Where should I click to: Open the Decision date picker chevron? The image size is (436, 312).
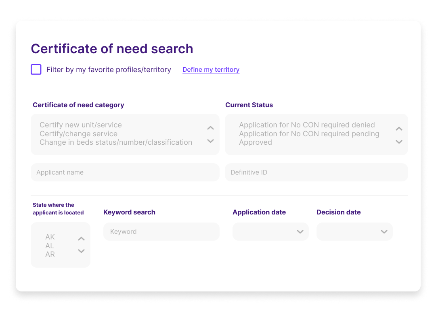pyautogui.click(x=384, y=231)
